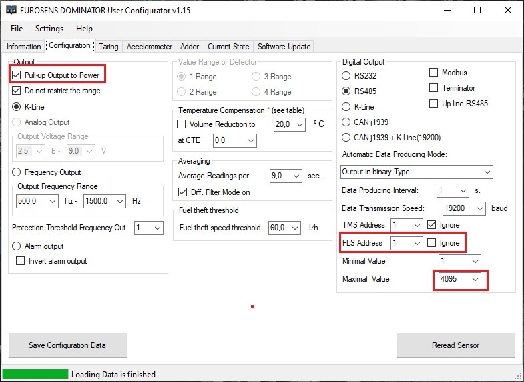Switch to the Taring tab
The width and height of the screenshot is (524, 382).
(x=109, y=47)
